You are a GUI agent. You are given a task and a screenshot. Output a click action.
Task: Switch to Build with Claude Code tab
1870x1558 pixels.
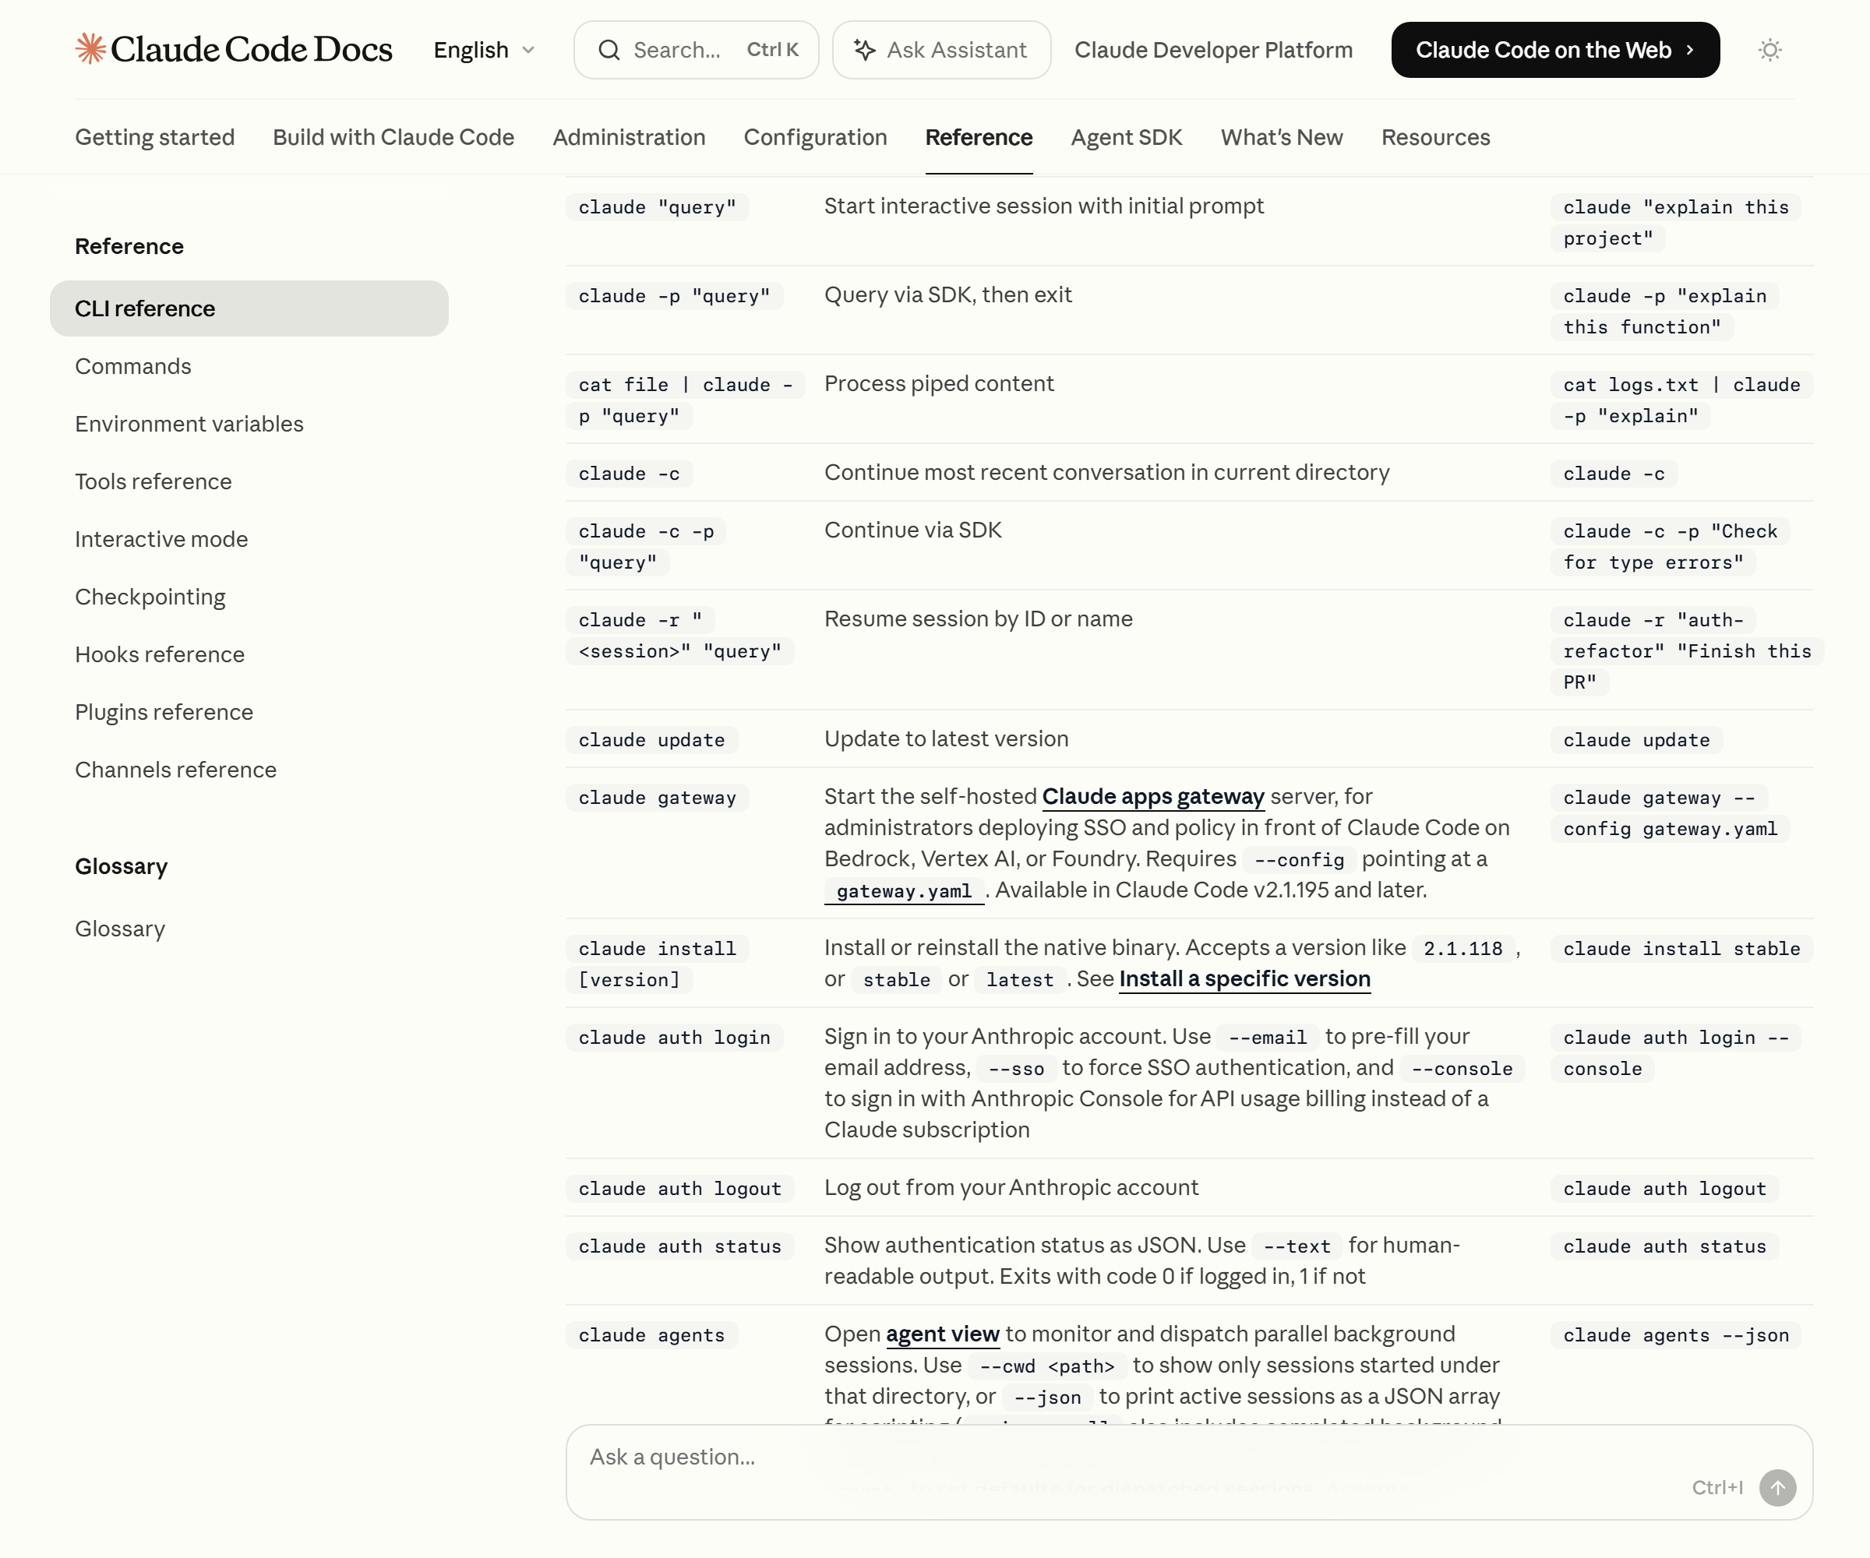393,137
